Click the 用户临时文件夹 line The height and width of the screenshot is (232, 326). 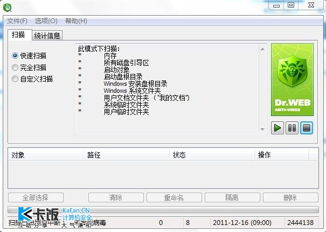coord(127,112)
